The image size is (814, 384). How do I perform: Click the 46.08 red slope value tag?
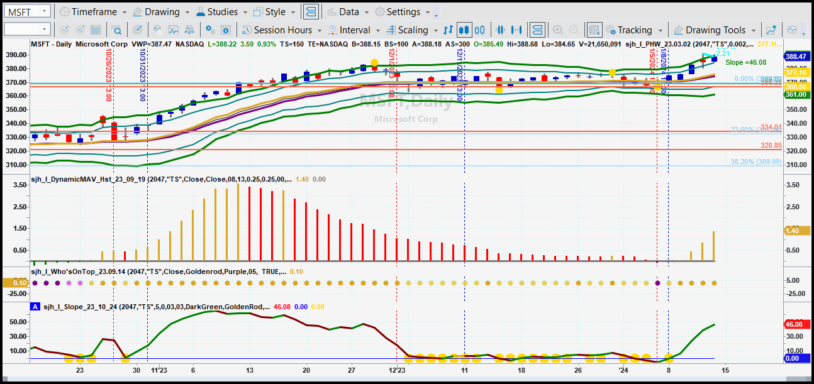click(796, 324)
